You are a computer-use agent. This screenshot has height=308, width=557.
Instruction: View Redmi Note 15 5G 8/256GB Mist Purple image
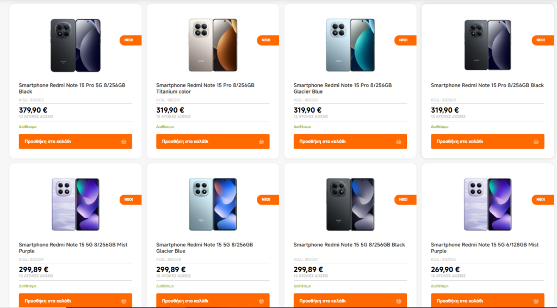tap(75, 204)
